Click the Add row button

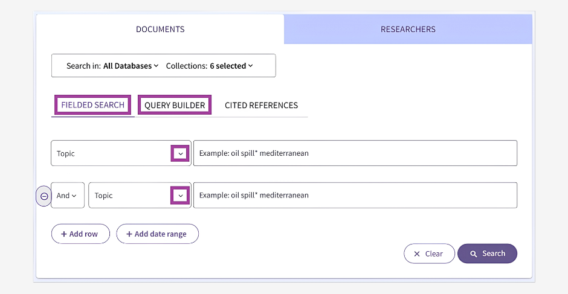(80, 234)
